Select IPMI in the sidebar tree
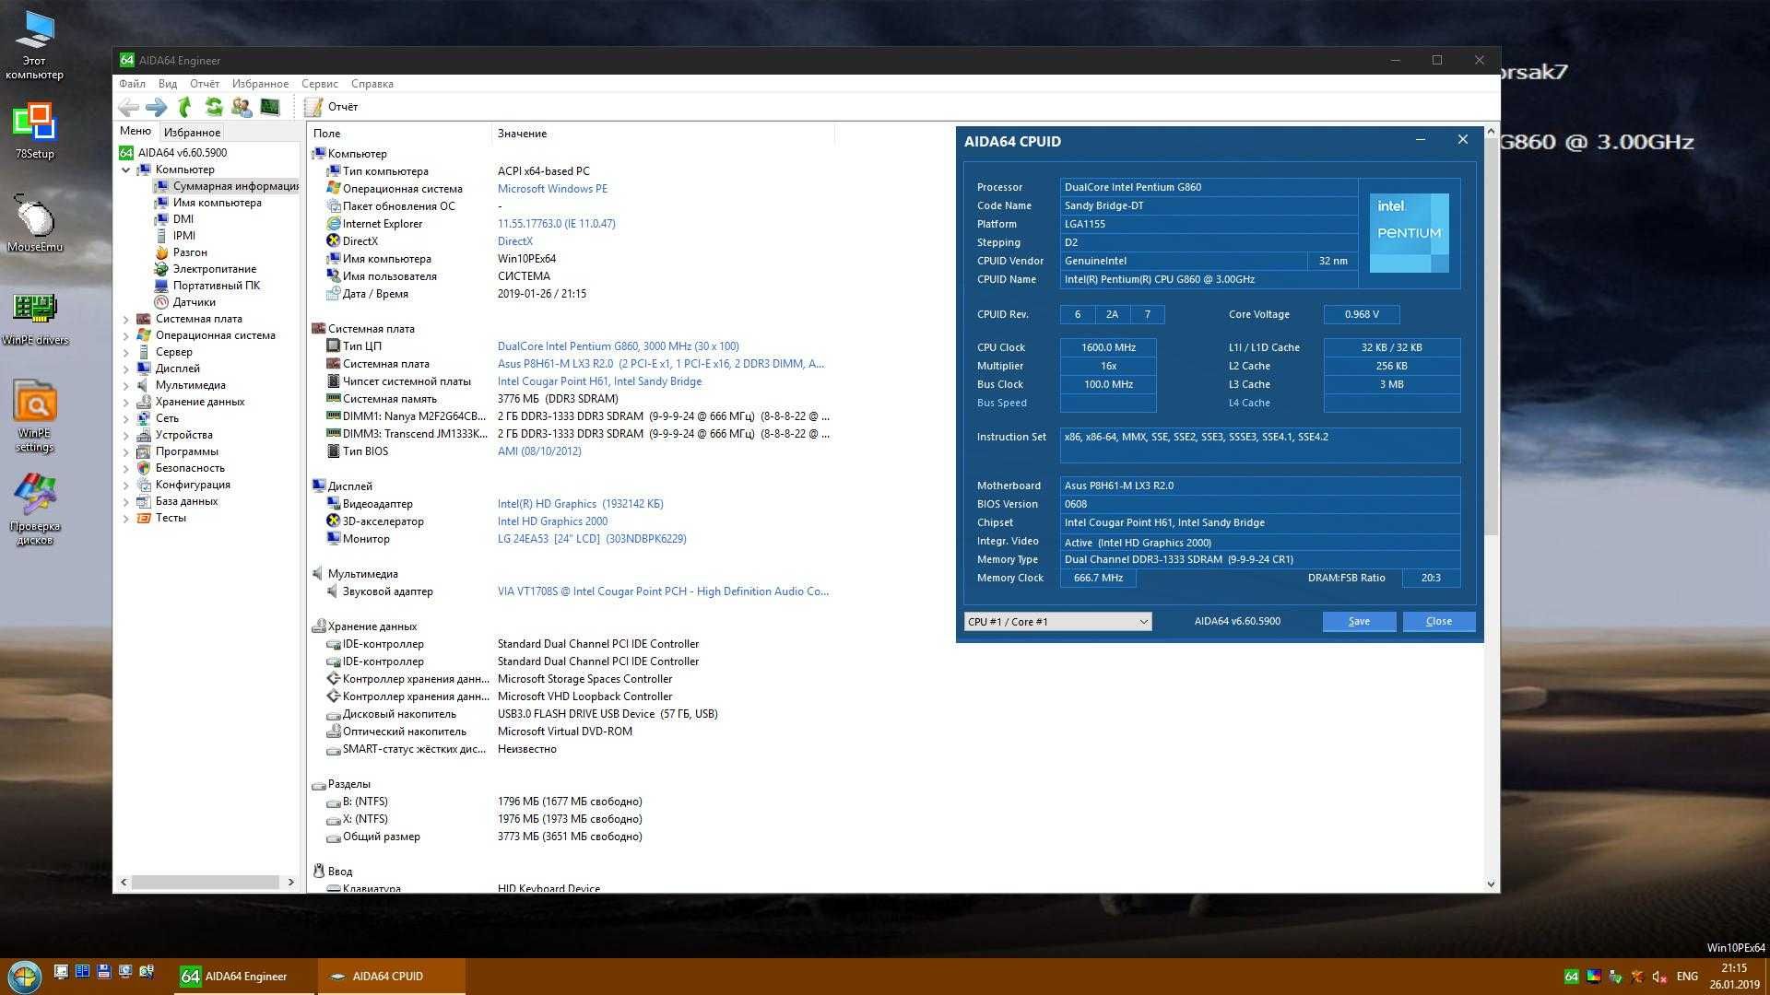 pyautogui.click(x=184, y=236)
